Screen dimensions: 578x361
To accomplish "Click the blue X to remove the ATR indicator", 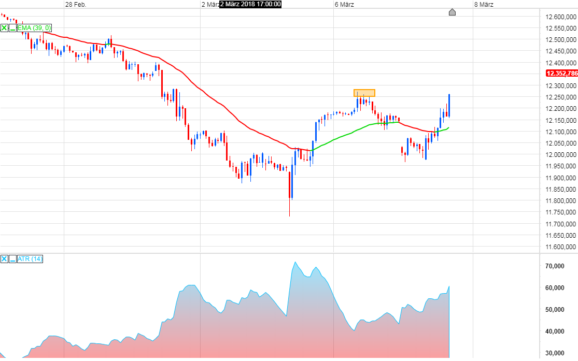I will click(x=4, y=259).
